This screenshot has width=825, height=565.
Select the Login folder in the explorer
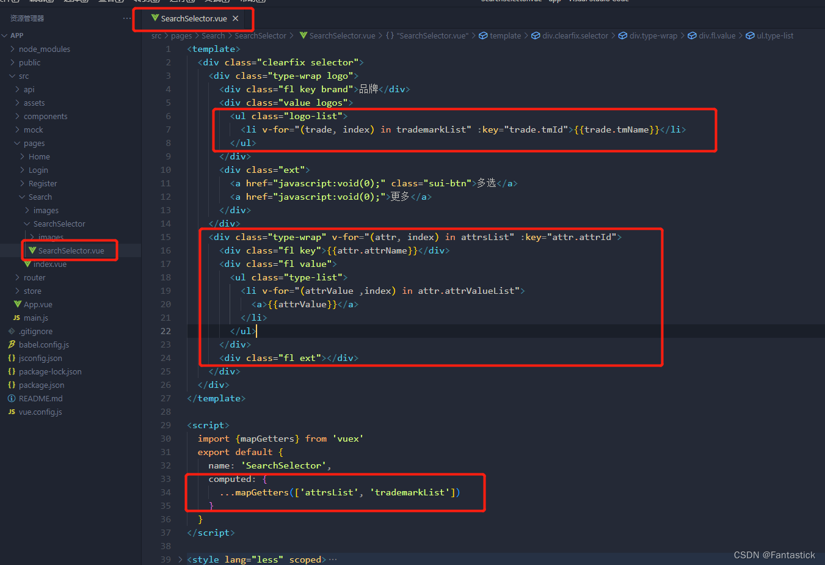click(38, 170)
